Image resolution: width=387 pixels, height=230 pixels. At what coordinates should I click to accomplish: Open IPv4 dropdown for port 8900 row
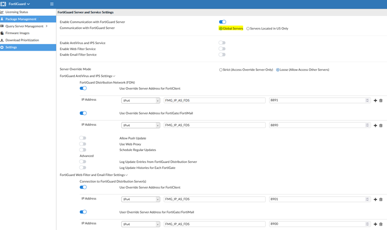(140, 225)
